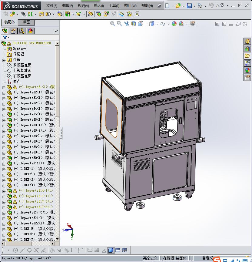The height and width of the screenshot is (262, 252).
Task: Select the Mate paperclip tool
Action: (x=23, y=14)
